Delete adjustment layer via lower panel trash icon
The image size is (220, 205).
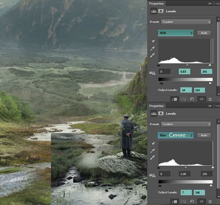coord(210,202)
